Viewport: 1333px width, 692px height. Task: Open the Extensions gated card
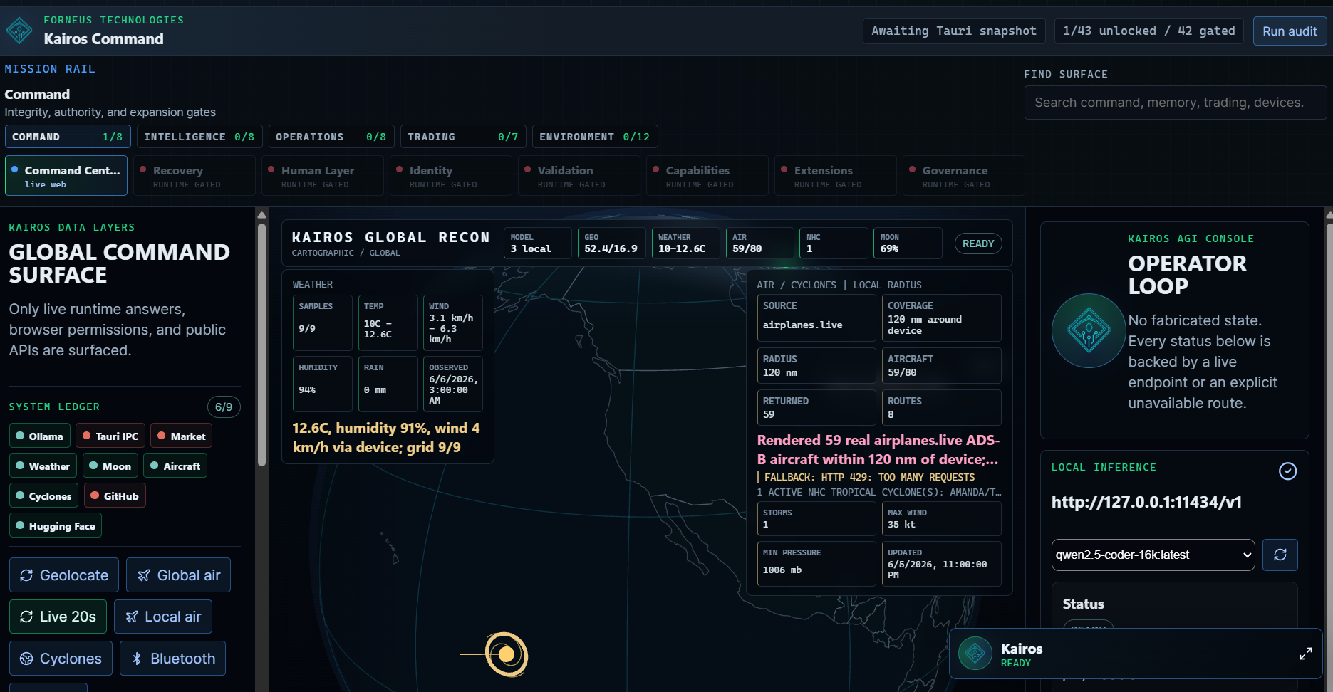(x=836, y=176)
